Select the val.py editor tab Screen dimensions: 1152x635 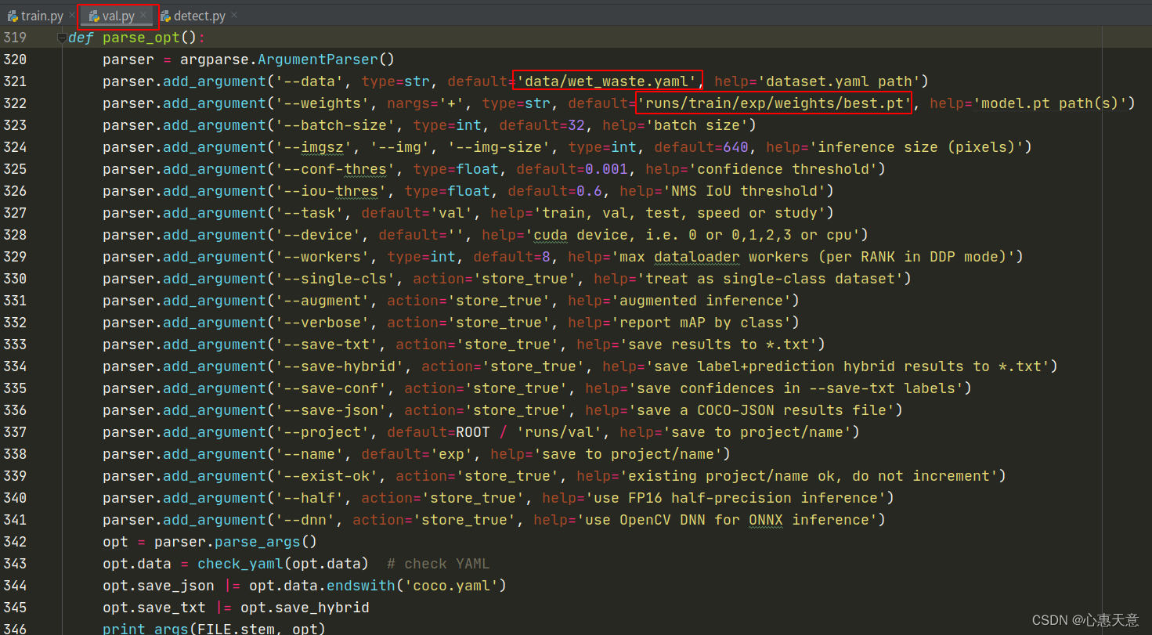click(x=119, y=16)
